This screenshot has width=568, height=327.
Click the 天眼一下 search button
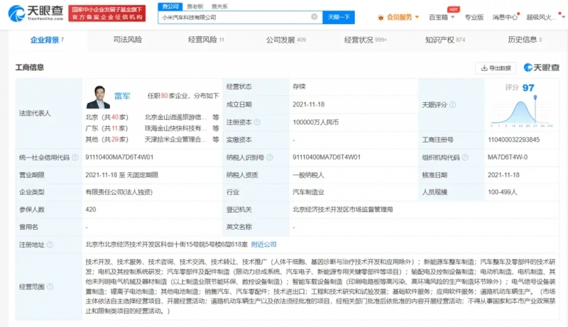[x=339, y=16]
